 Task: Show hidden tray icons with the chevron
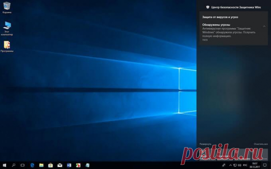coord(230,165)
